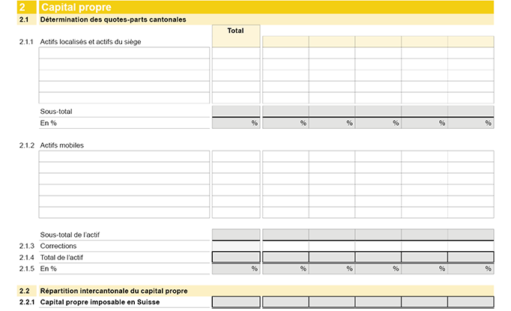Click first description field under Actifs mobiles
The width and height of the screenshot is (511, 311).
[124, 157]
